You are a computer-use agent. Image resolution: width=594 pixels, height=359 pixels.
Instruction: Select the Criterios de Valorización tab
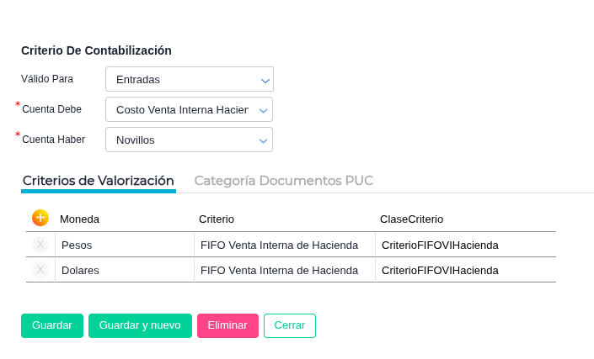(99, 181)
